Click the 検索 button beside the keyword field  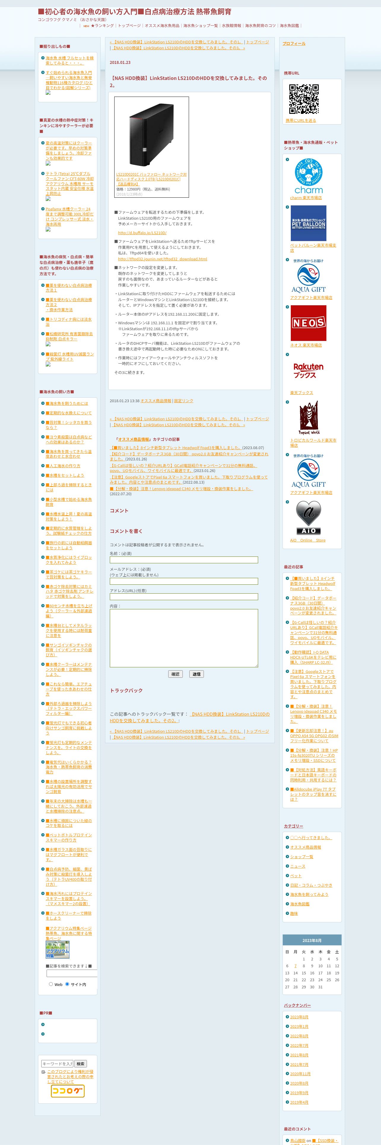coord(80,1064)
